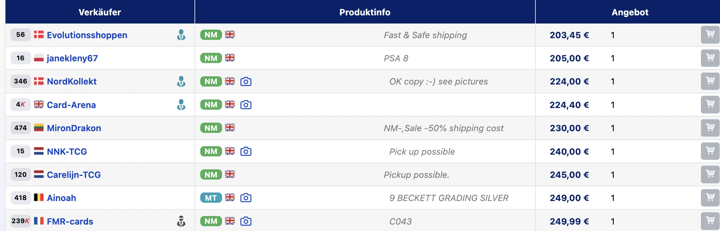Click the Produktinfo column header
The width and height of the screenshot is (720, 231).
point(365,12)
